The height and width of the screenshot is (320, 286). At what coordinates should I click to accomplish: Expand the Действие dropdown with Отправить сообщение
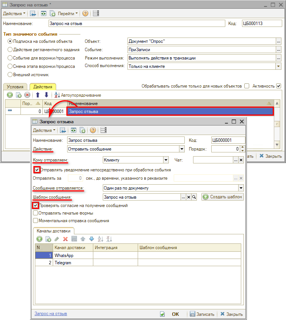click(x=182, y=149)
